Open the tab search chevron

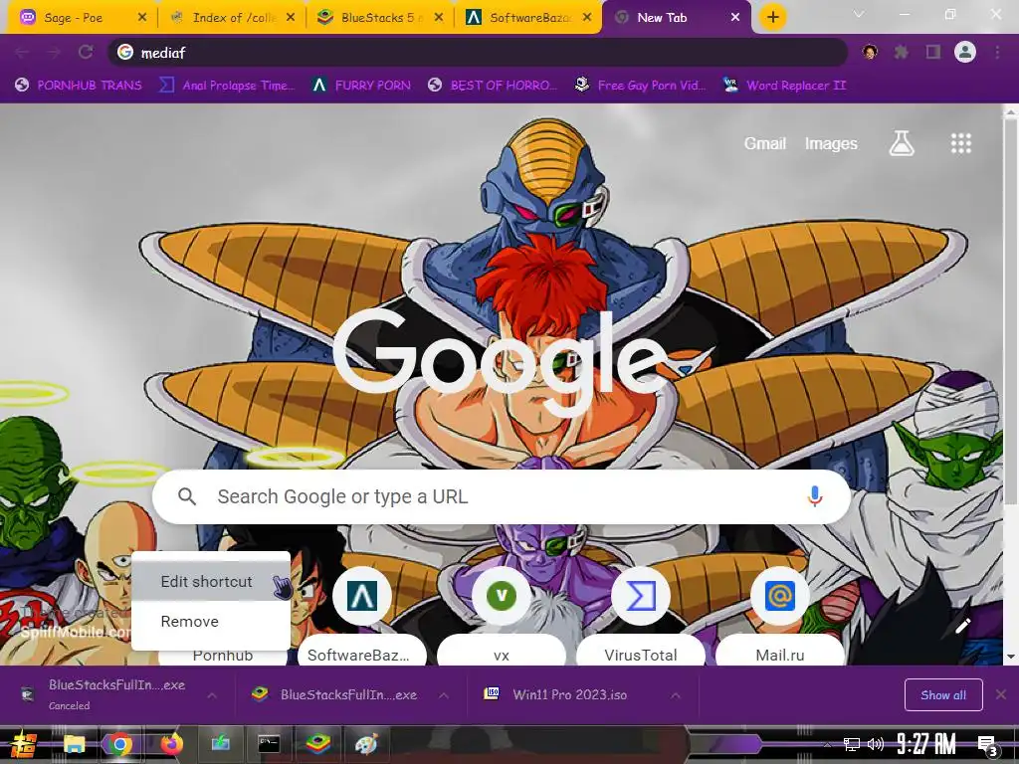click(x=859, y=14)
